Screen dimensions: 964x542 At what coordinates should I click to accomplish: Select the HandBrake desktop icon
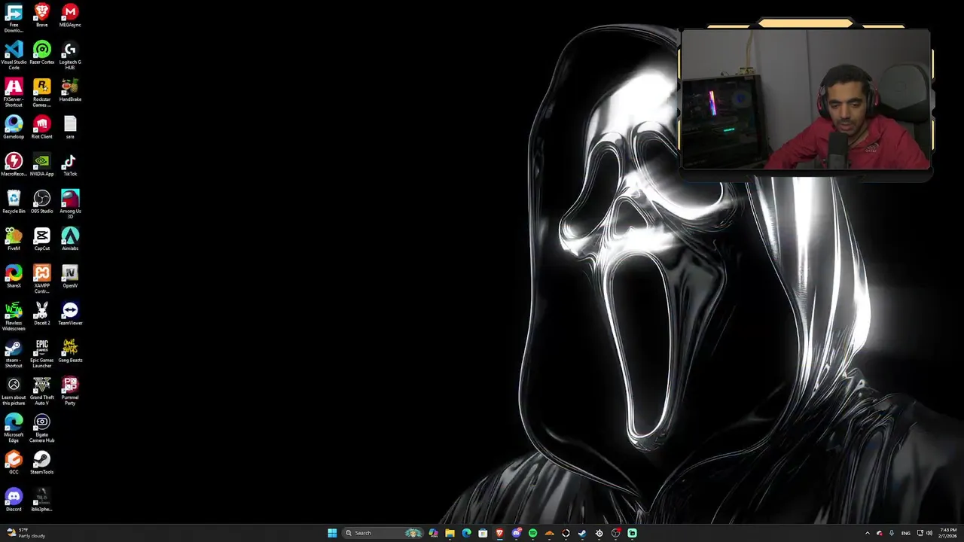tap(70, 90)
